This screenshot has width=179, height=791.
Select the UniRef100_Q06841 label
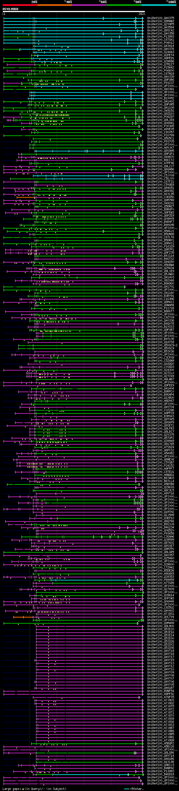161,123
